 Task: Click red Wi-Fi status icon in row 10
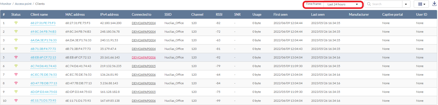click(16, 100)
